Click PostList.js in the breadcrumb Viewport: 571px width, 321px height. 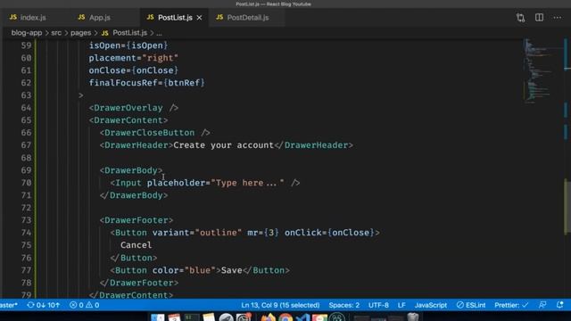tap(129, 33)
